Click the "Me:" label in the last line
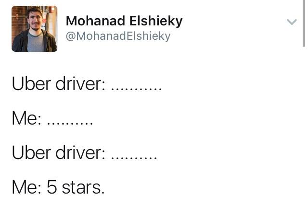Screen dimensions: 308x207 coord(26,186)
